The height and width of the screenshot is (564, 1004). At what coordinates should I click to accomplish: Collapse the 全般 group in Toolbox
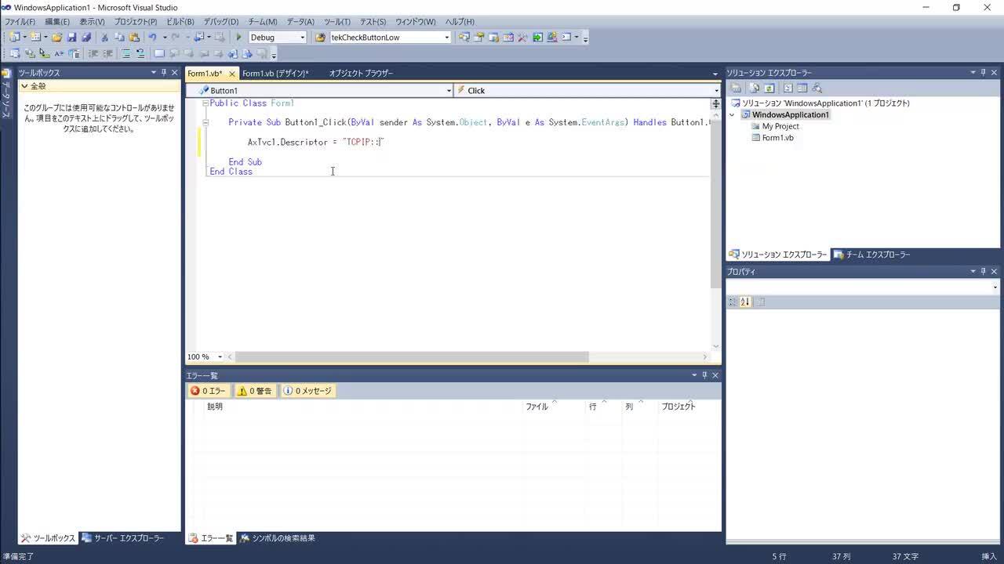point(24,86)
